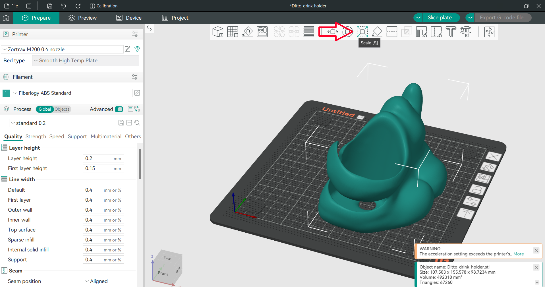Open the Assembly view puzzle icon
The image size is (545, 287).
tap(489, 32)
